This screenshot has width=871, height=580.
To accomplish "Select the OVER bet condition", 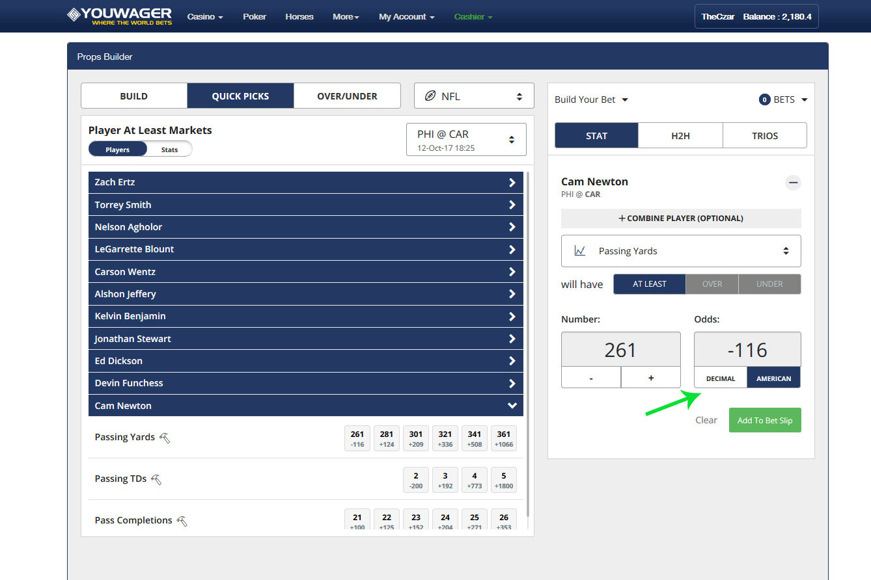I will [712, 284].
